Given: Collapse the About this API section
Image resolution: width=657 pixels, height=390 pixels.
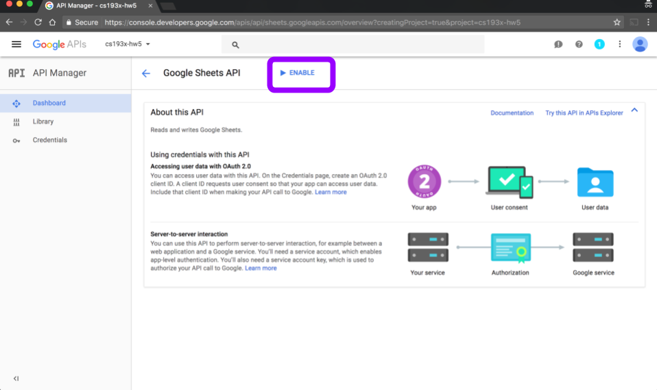Looking at the screenshot, I should tap(634, 110).
